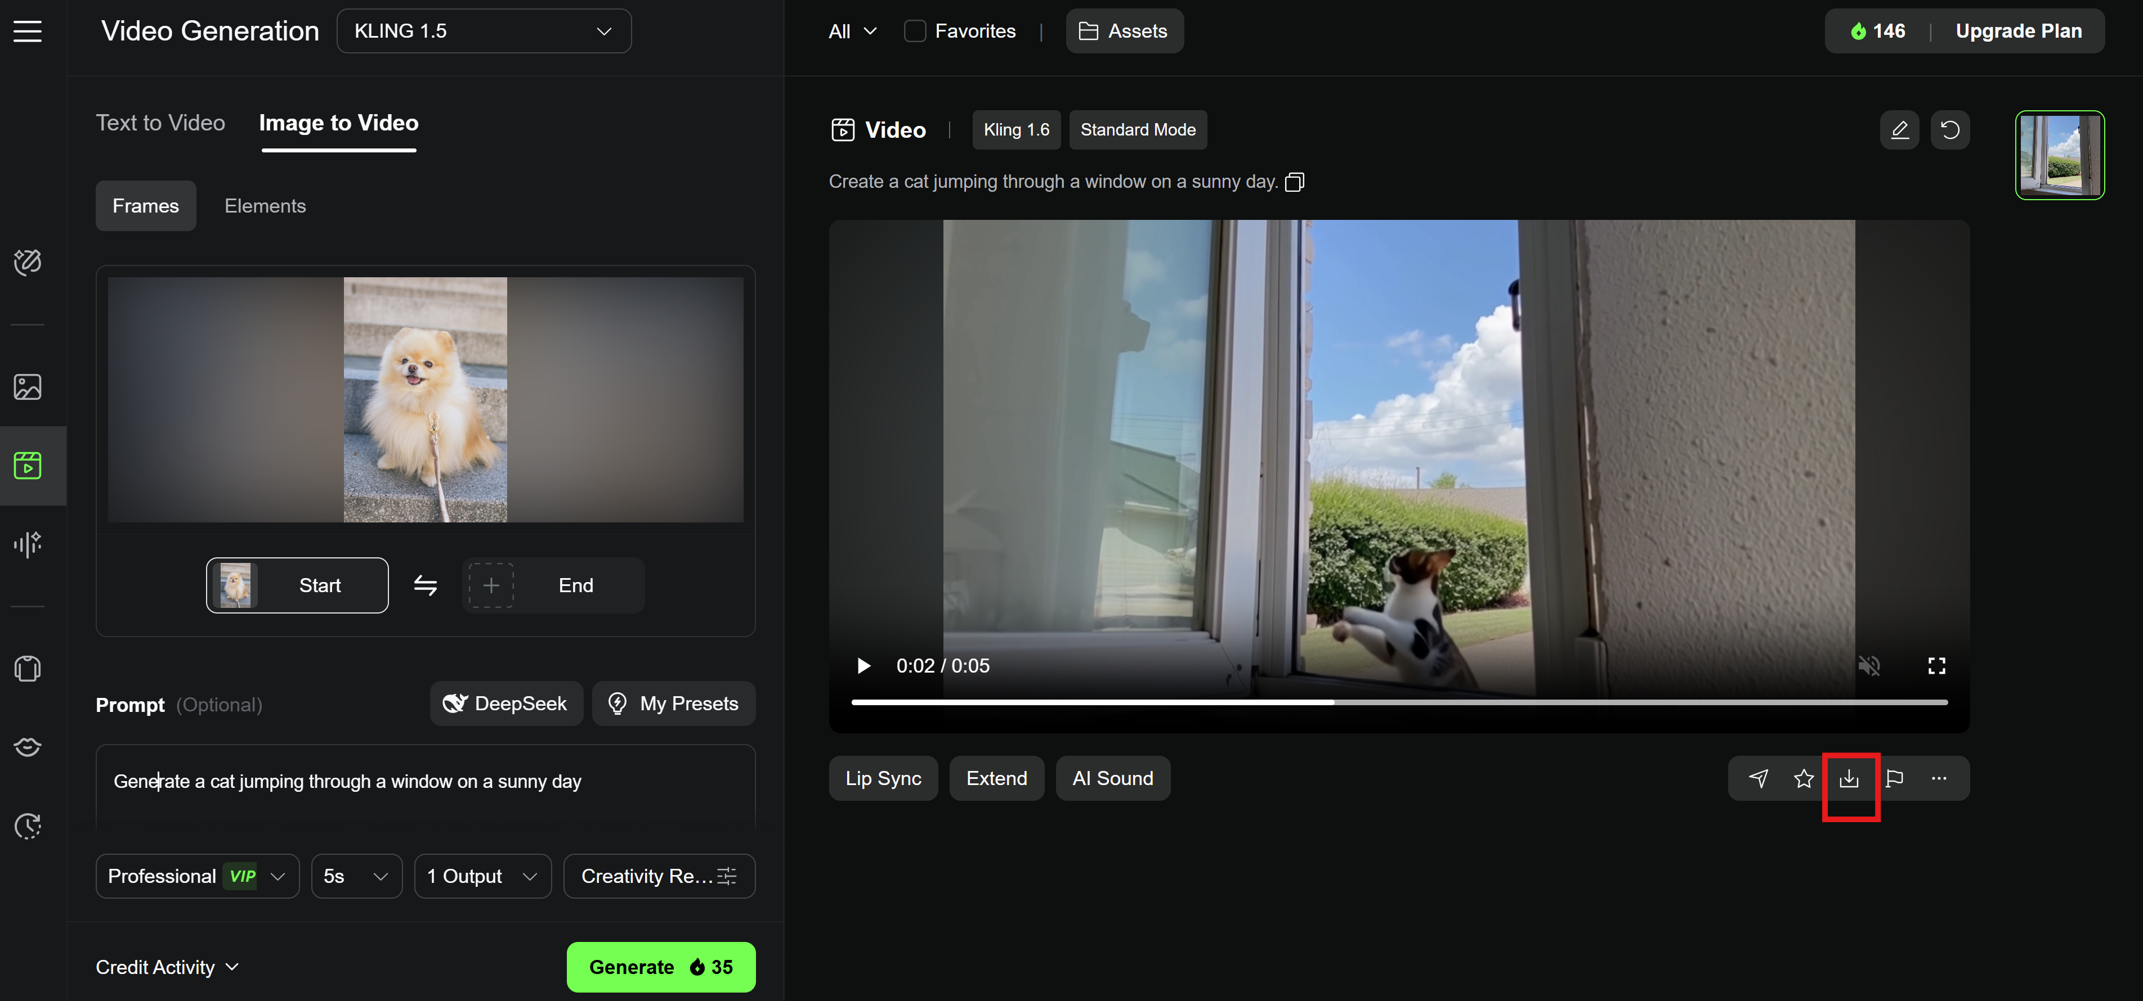
Task: Open the 5s duration dropdown
Action: [357, 876]
